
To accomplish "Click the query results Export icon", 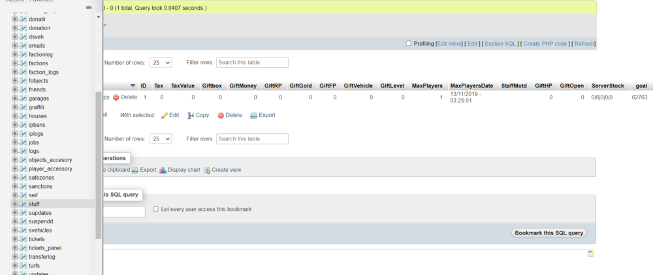I will [x=135, y=170].
